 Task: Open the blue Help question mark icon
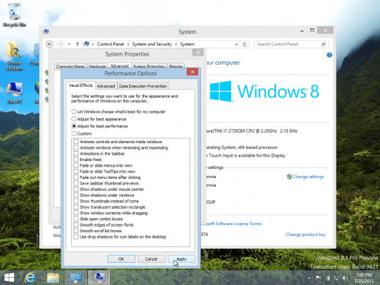[x=329, y=55]
